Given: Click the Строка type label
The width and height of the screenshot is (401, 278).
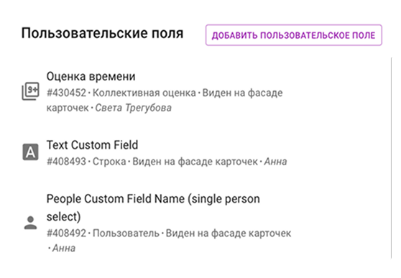Looking at the screenshot, I should point(109,162).
